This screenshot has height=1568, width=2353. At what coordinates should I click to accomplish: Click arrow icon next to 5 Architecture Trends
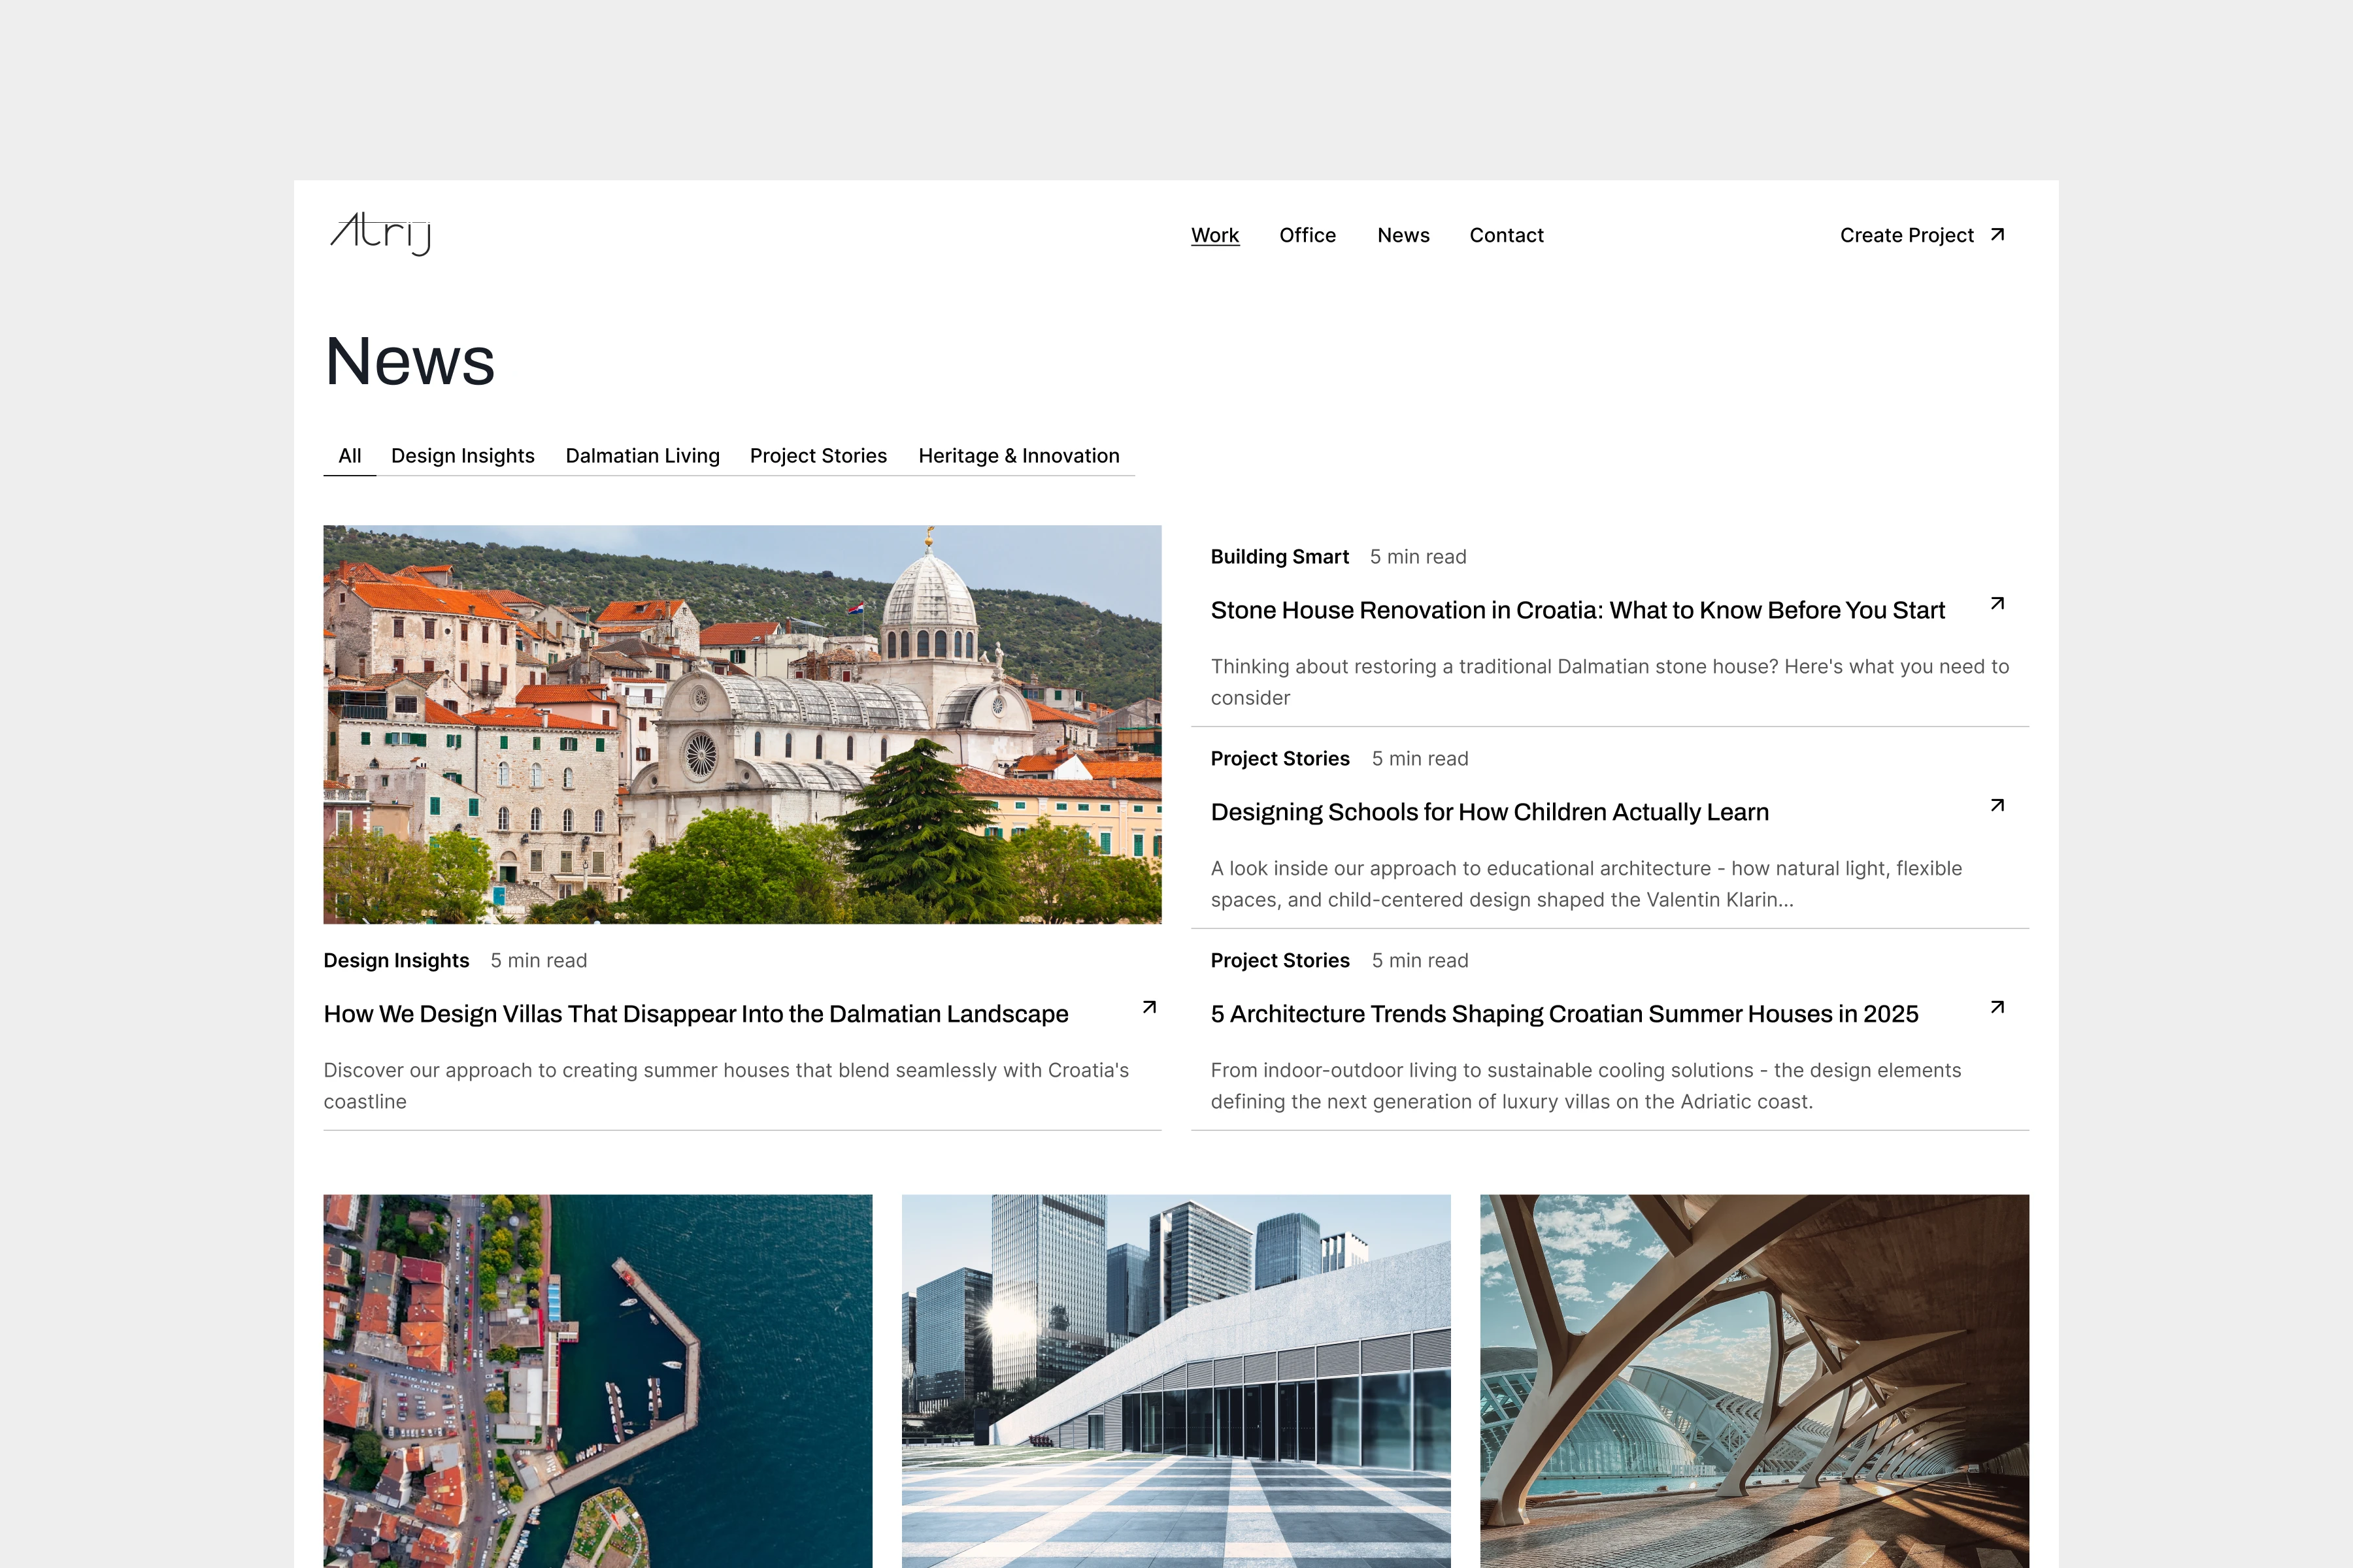[x=1997, y=1008]
